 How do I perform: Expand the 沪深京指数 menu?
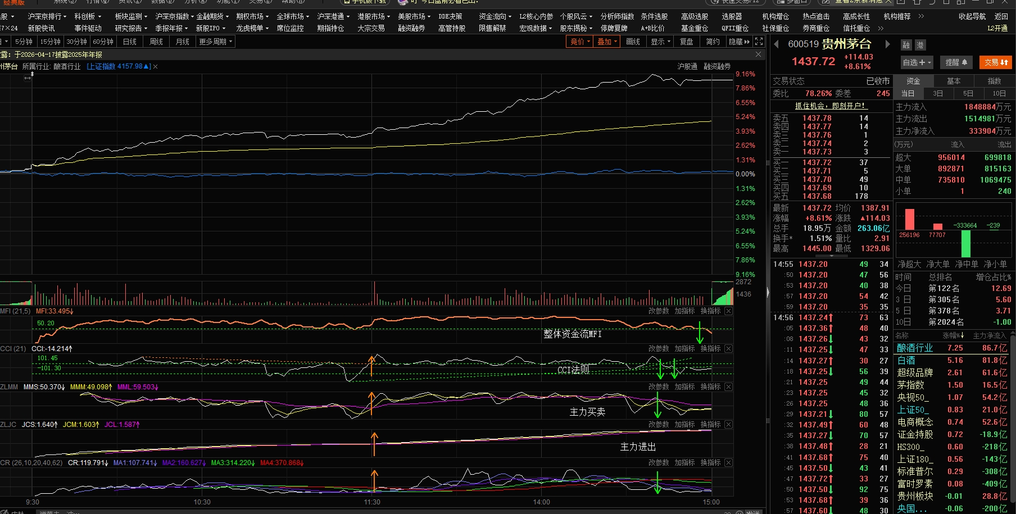175,16
